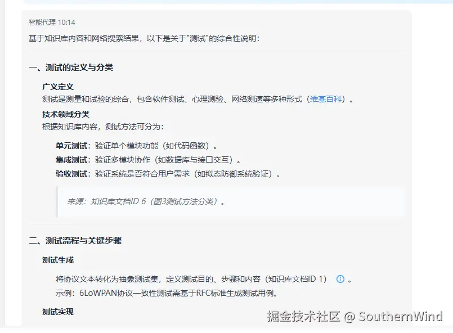Open the 维基百科 hyperlink
Screen dimensions: 453x333
pos(326,100)
